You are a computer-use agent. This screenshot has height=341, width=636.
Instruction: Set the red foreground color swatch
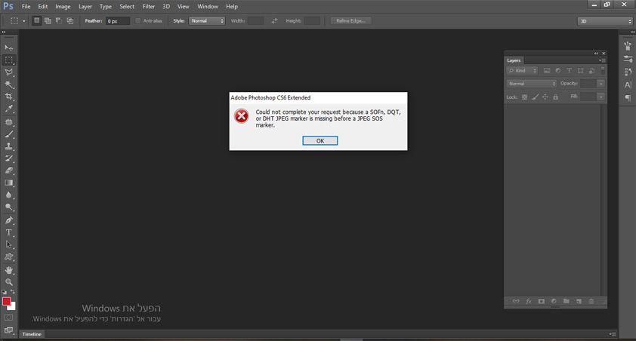7,301
